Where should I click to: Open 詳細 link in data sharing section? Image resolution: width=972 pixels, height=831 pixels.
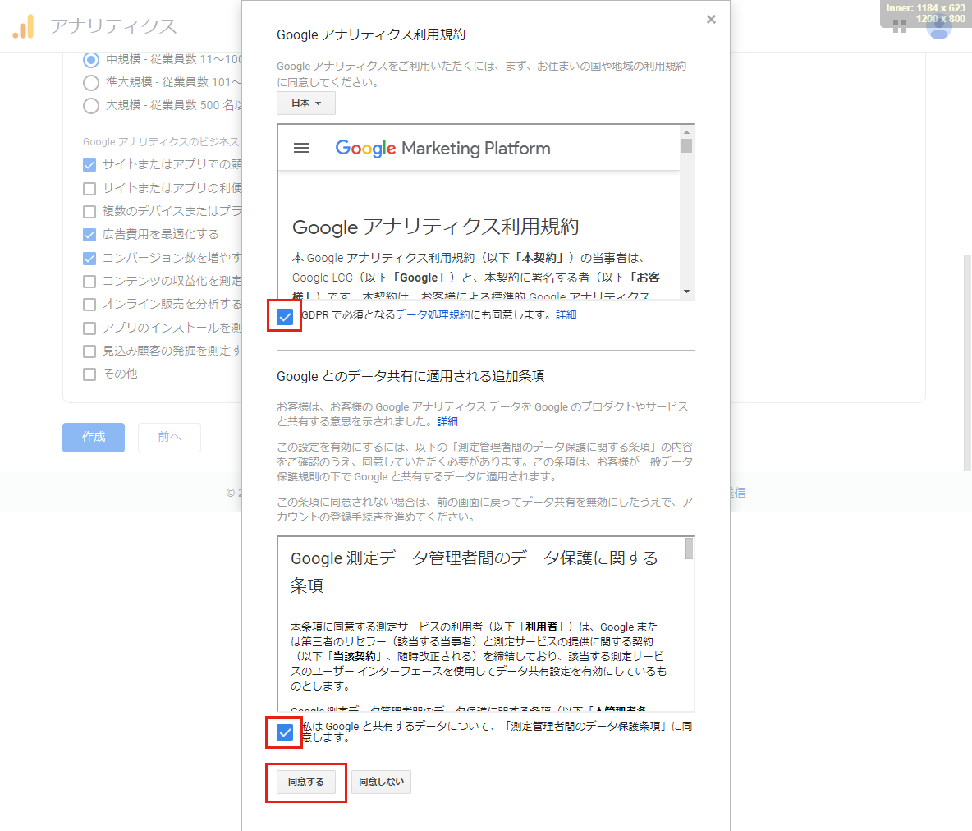[x=447, y=422]
